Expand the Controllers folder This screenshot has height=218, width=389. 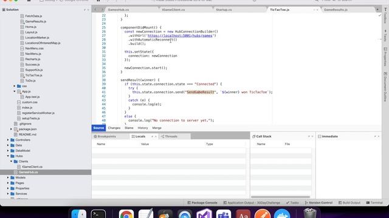point(8,140)
